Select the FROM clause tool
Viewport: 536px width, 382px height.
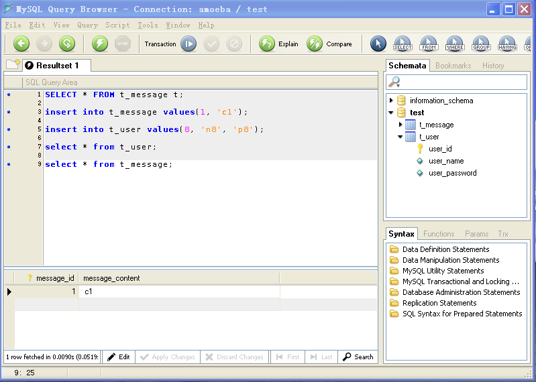point(429,44)
